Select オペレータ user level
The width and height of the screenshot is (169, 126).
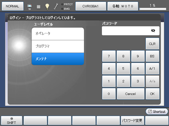(58, 34)
